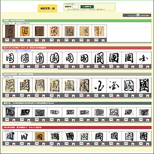Click the horizontal scrollbar of the 国文研 row
Screen dimensions: 154x154
click(x=27, y=98)
